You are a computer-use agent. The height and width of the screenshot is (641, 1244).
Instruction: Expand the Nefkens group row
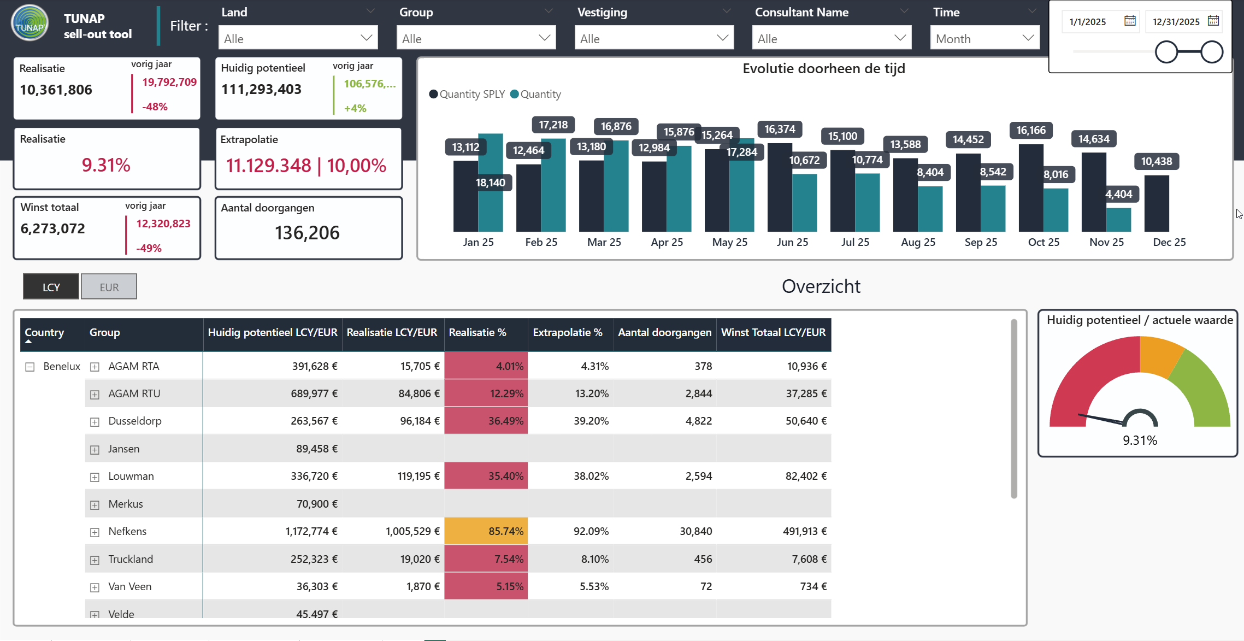point(95,532)
